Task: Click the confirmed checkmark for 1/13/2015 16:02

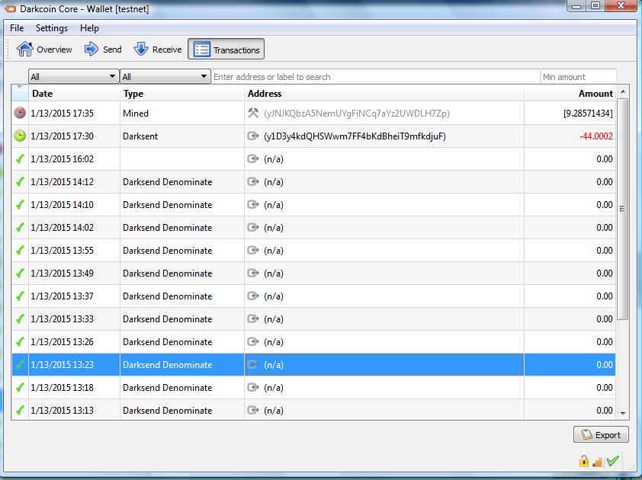Action: (20, 158)
